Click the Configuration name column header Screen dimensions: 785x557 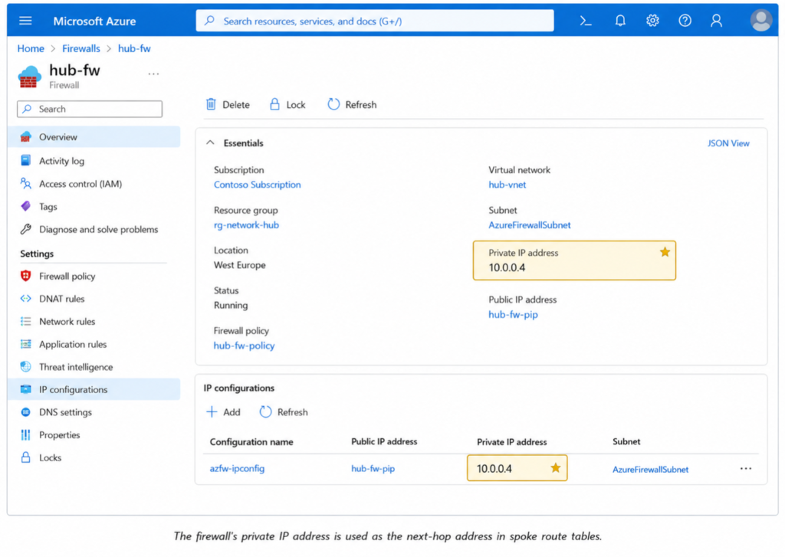pos(251,442)
